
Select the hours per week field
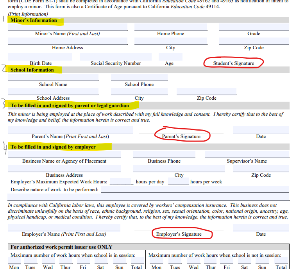point(179,182)
